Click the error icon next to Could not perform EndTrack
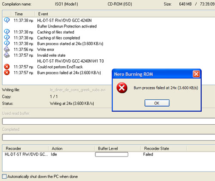215x181 pixels. [7, 67]
